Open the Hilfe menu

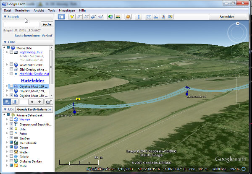click(82, 10)
